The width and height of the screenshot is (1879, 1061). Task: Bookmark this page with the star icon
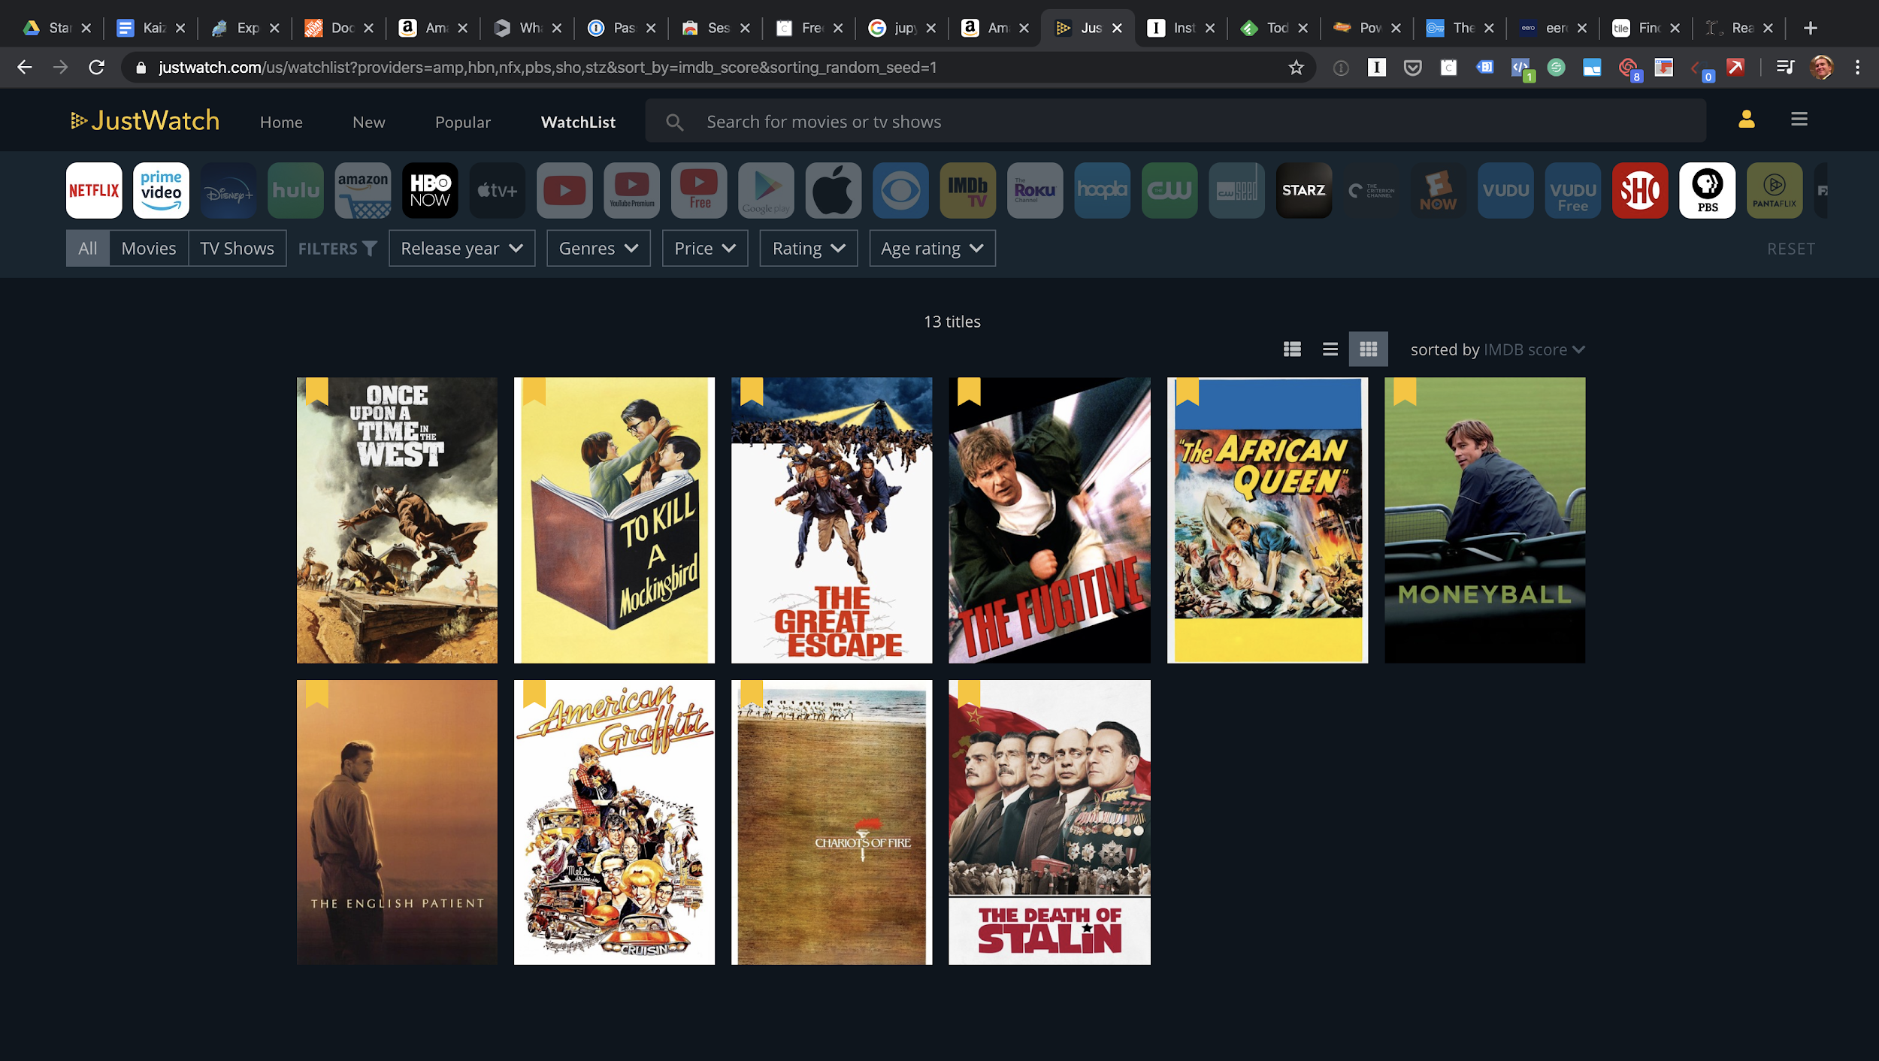[1296, 68]
